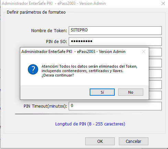Focus the PIN de SO password field

coord(115,41)
